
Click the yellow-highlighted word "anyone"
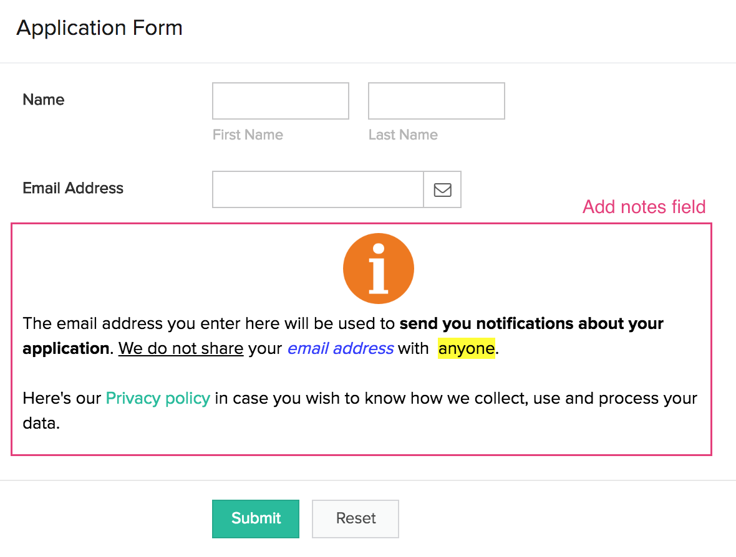coord(467,348)
